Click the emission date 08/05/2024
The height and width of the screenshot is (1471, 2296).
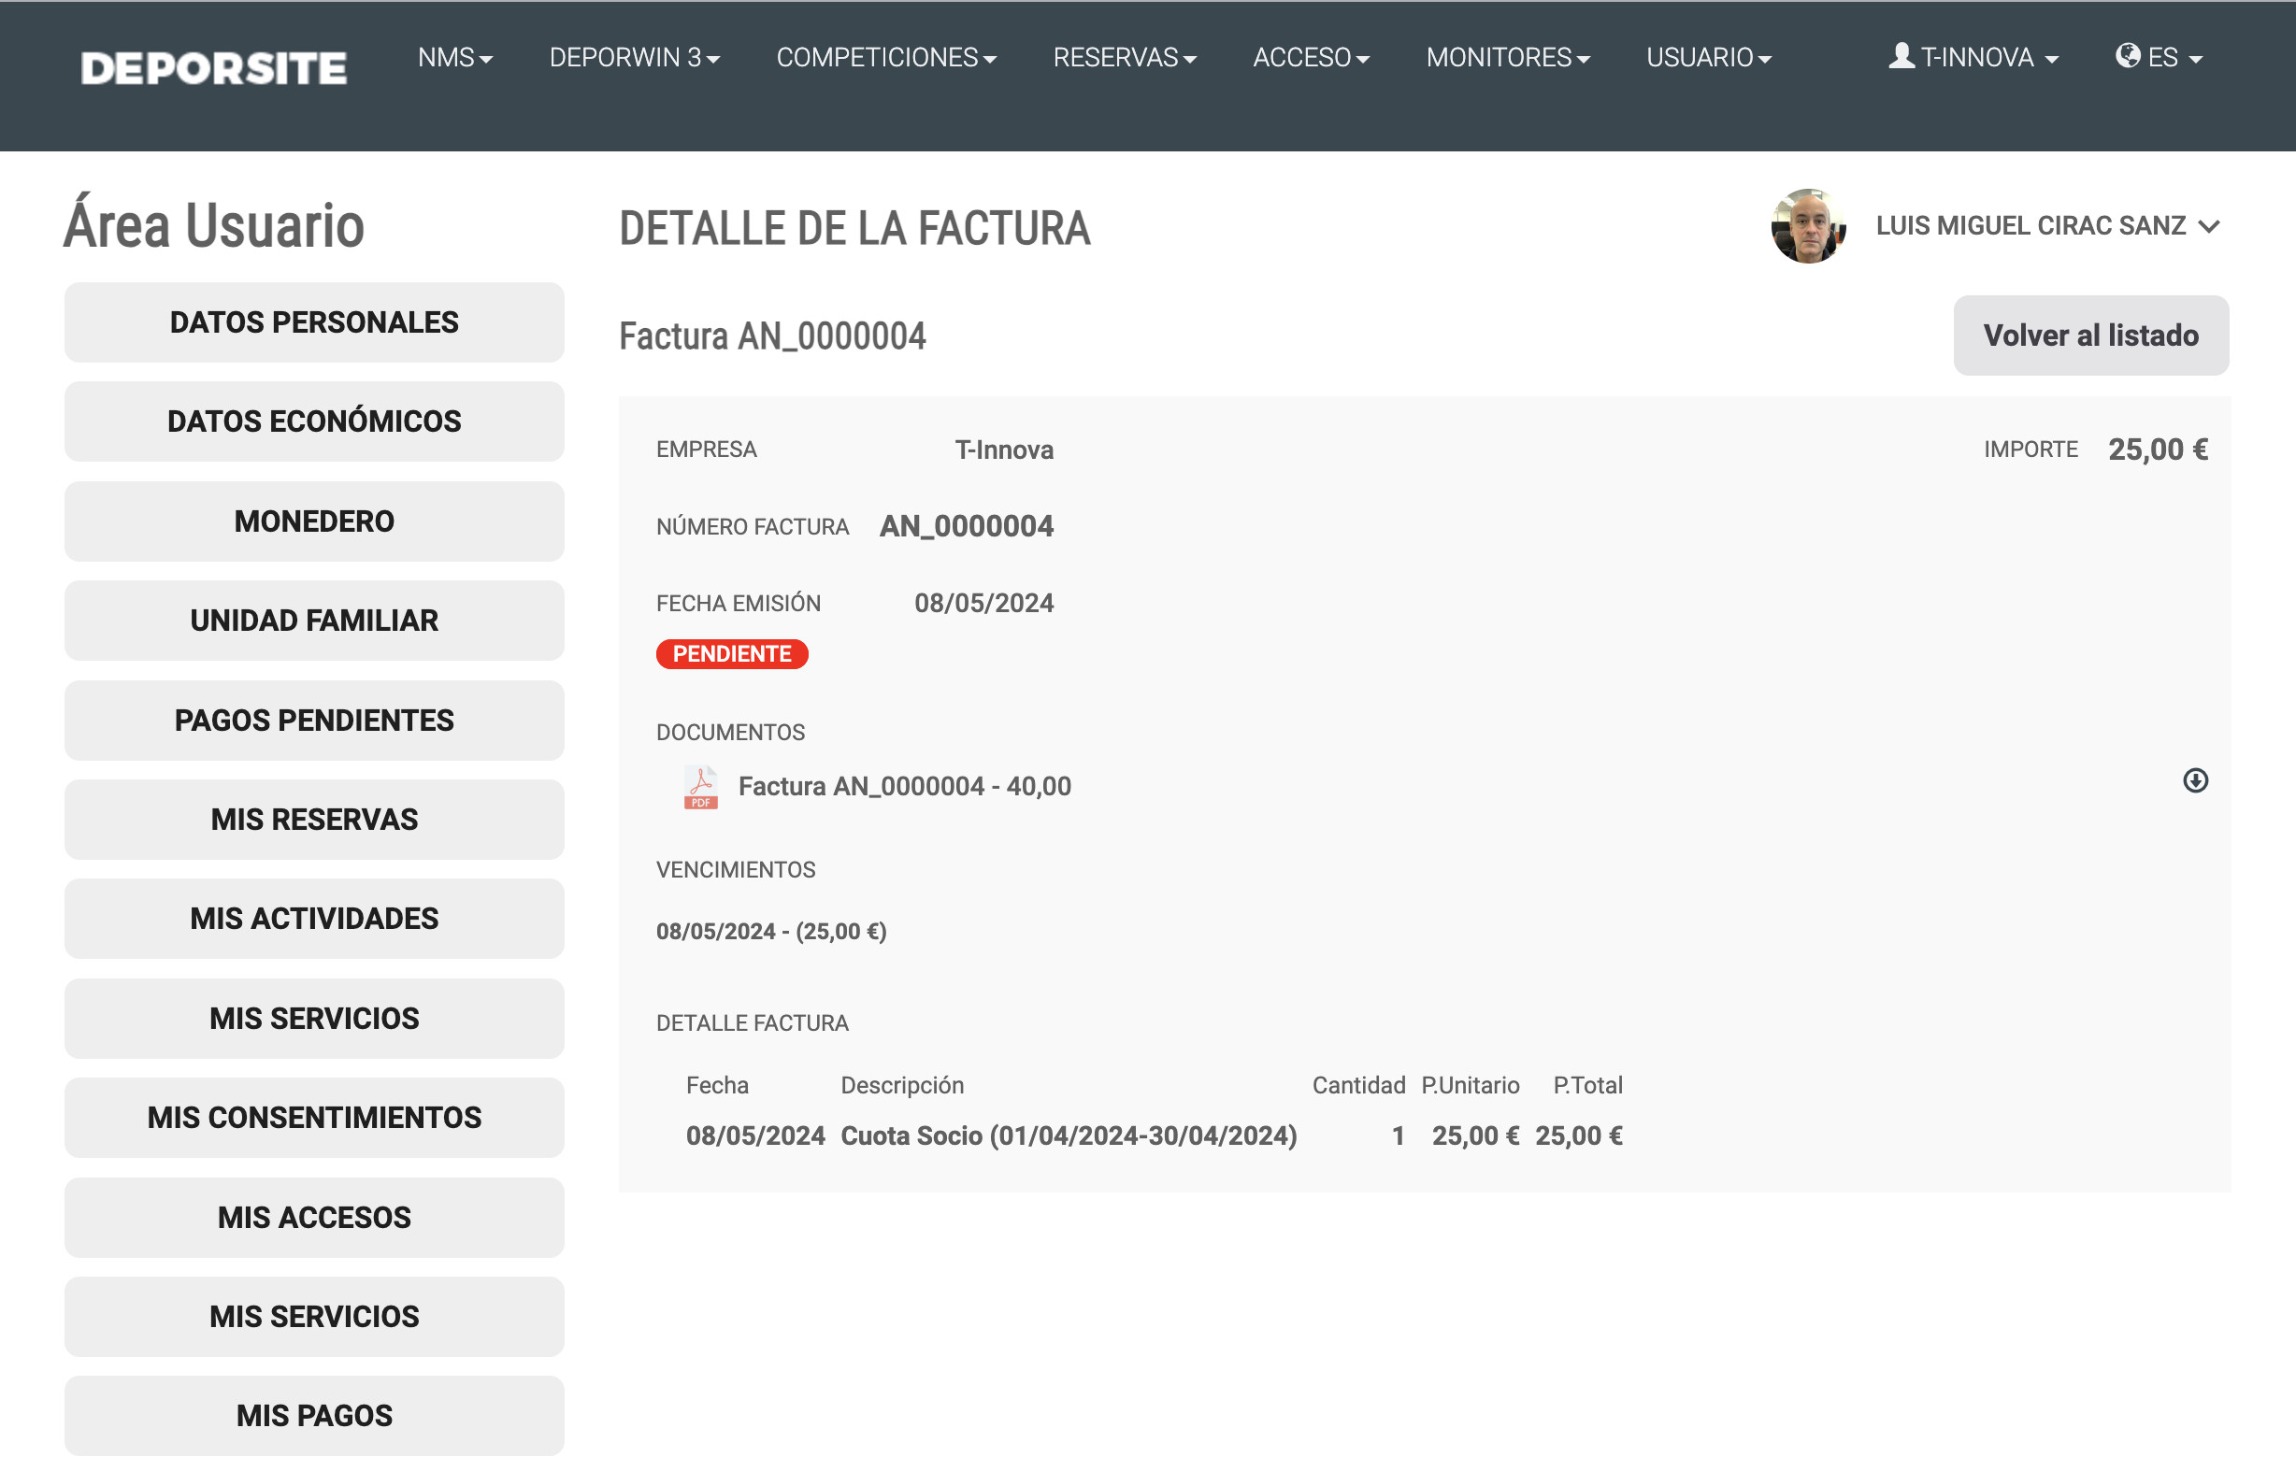click(x=983, y=604)
